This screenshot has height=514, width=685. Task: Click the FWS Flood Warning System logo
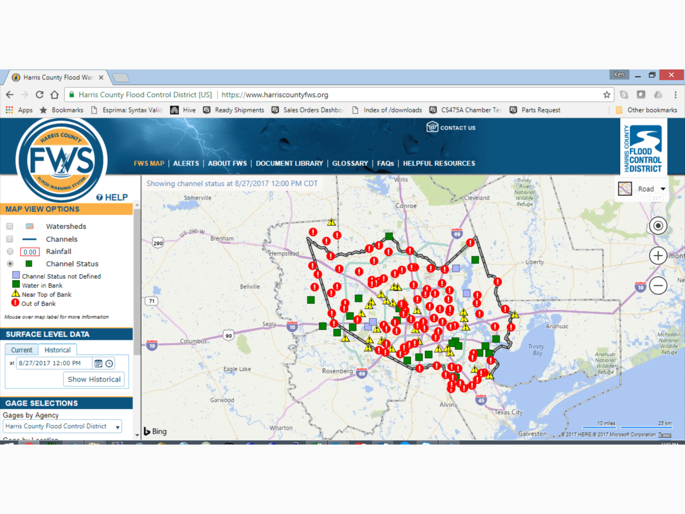pyautogui.click(x=61, y=160)
